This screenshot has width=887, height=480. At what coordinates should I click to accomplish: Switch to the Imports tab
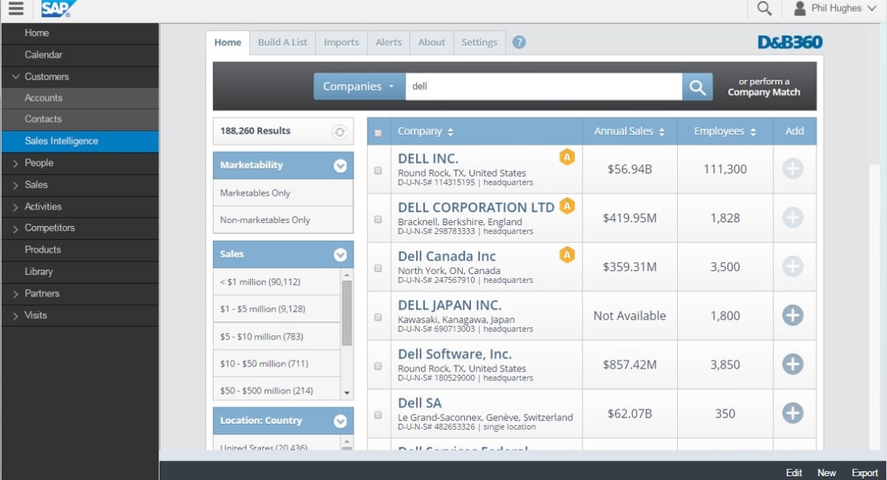pyautogui.click(x=341, y=42)
